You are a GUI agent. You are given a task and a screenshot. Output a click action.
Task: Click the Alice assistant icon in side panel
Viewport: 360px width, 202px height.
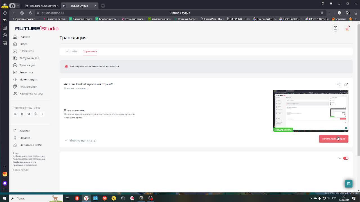(x=5, y=183)
